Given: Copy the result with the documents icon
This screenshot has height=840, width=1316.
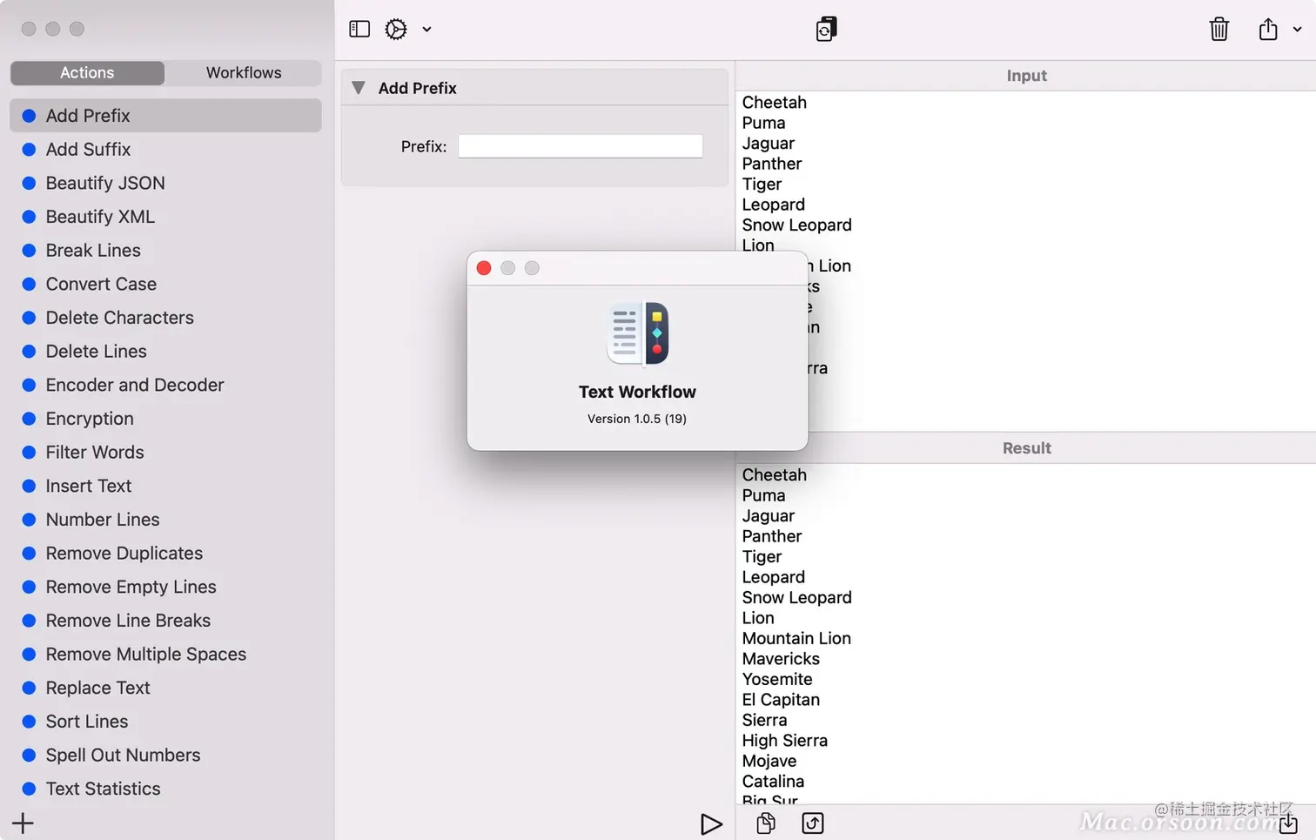Looking at the screenshot, I should 766,823.
